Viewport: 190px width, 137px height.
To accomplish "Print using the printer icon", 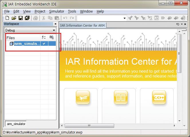I will click(x=35, y=18).
